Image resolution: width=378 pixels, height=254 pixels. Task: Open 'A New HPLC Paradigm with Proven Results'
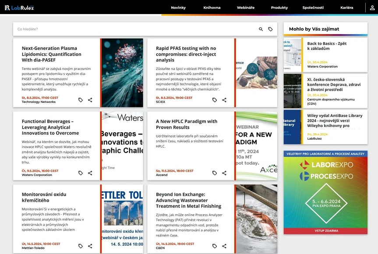[187, 124]
